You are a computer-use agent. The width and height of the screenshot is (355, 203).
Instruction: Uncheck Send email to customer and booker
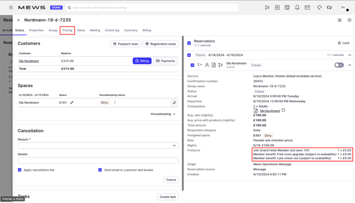click(100, 170)
